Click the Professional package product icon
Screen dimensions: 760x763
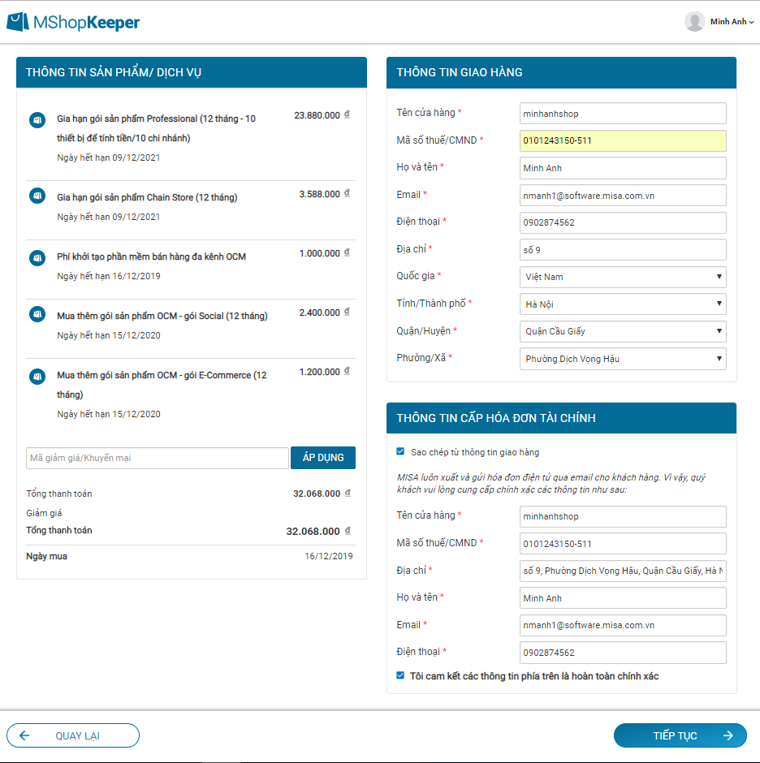click(37, 120)
